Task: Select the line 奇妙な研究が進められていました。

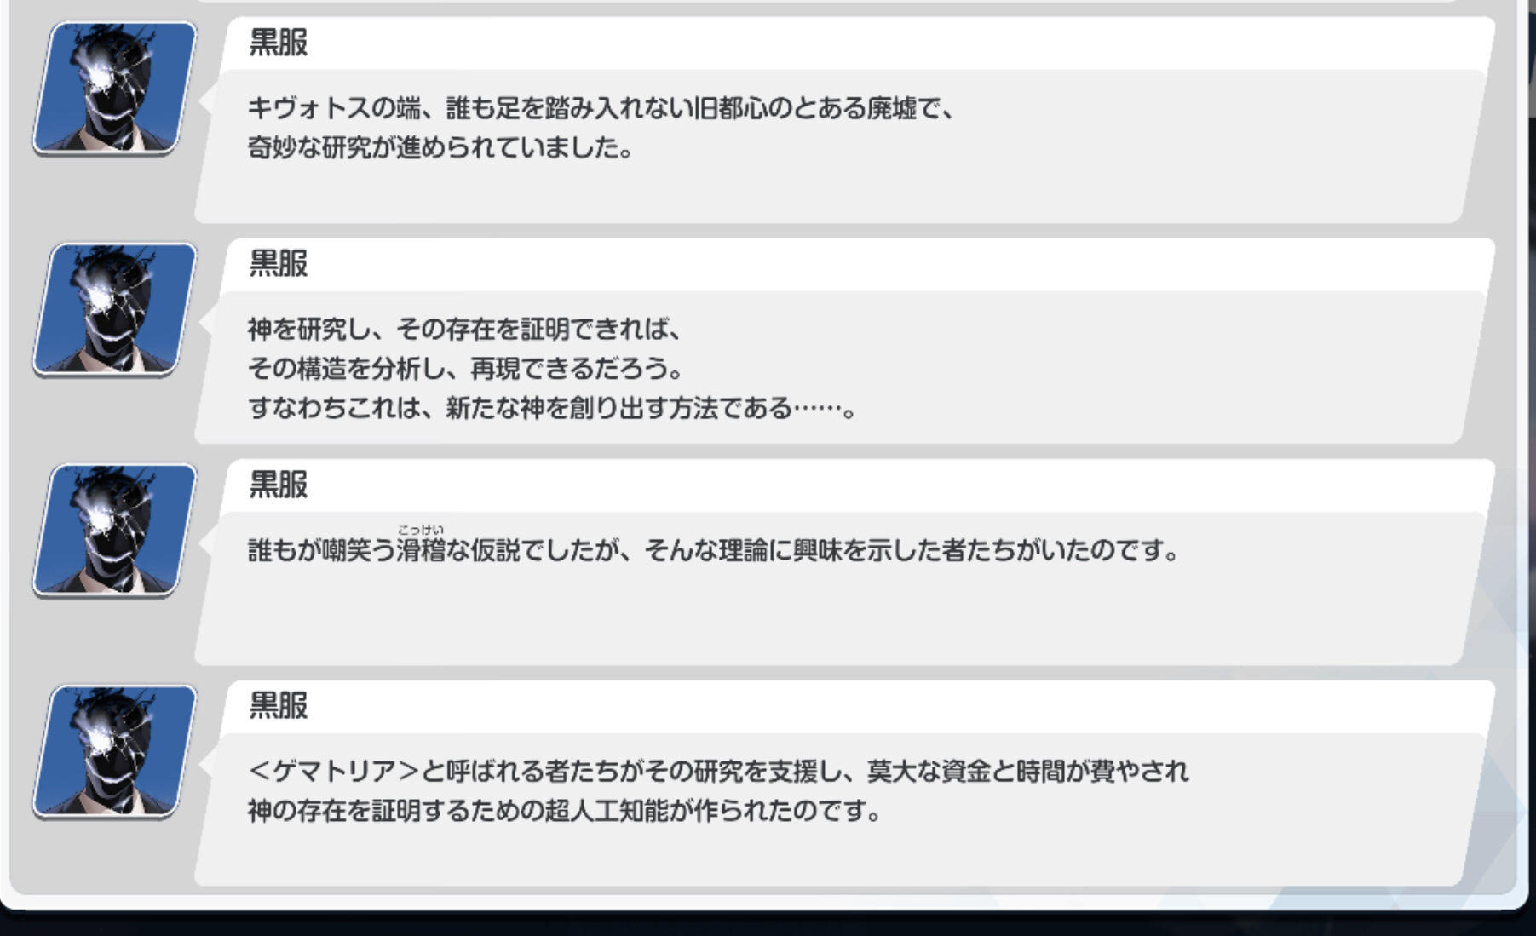Action: tap(440, 147)
